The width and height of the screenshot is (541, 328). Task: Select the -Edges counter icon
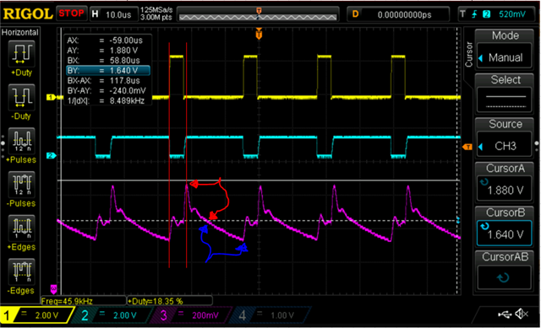pyautogui.click(x=21, y=272)
